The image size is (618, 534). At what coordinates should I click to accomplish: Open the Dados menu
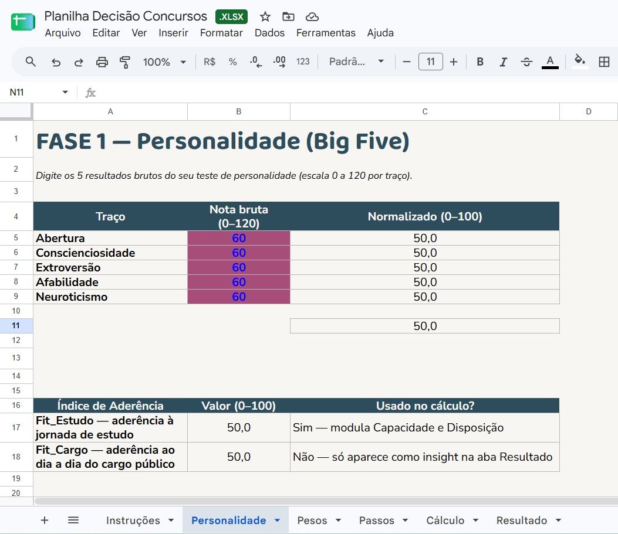pos(269,33)
